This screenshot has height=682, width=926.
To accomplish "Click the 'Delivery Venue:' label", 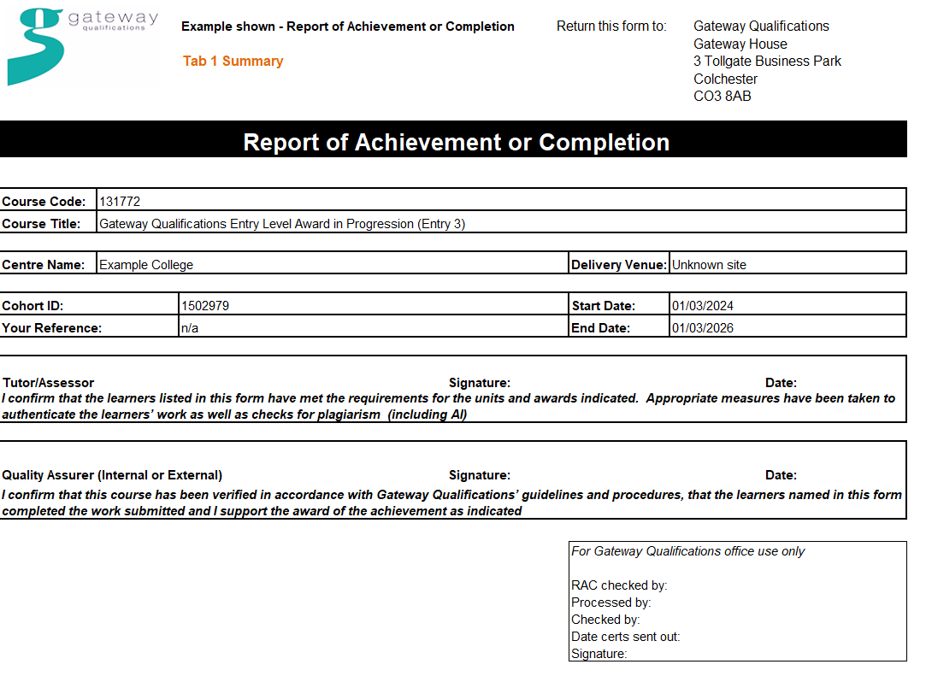I will click(x=619, y=265).
